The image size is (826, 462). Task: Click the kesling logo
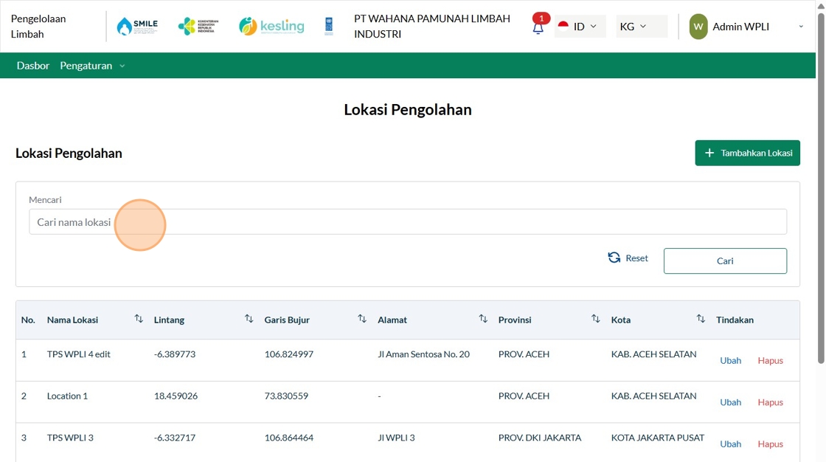(271, 26)
